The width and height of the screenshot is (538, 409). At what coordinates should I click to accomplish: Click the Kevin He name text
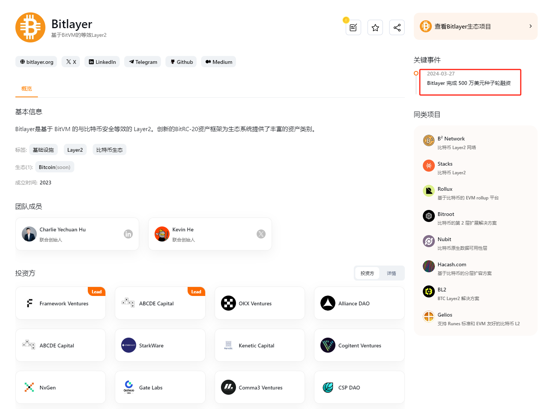[183, 229]
